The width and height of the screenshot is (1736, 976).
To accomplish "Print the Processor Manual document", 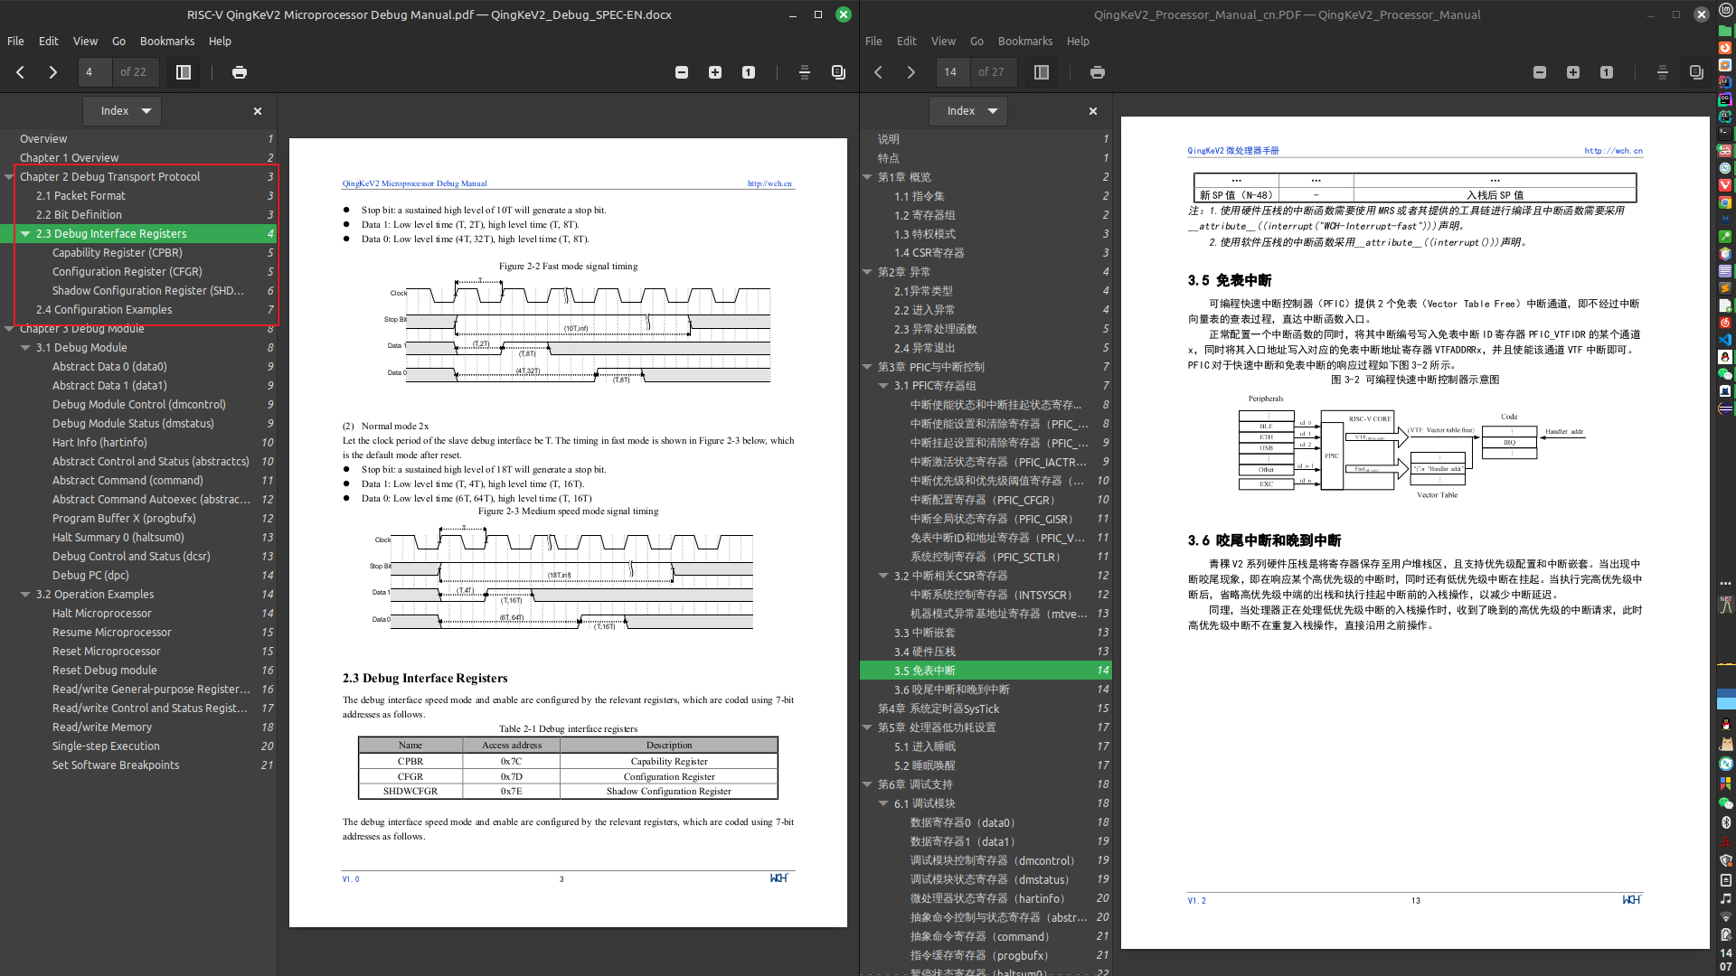I will tap(1098, 72).
